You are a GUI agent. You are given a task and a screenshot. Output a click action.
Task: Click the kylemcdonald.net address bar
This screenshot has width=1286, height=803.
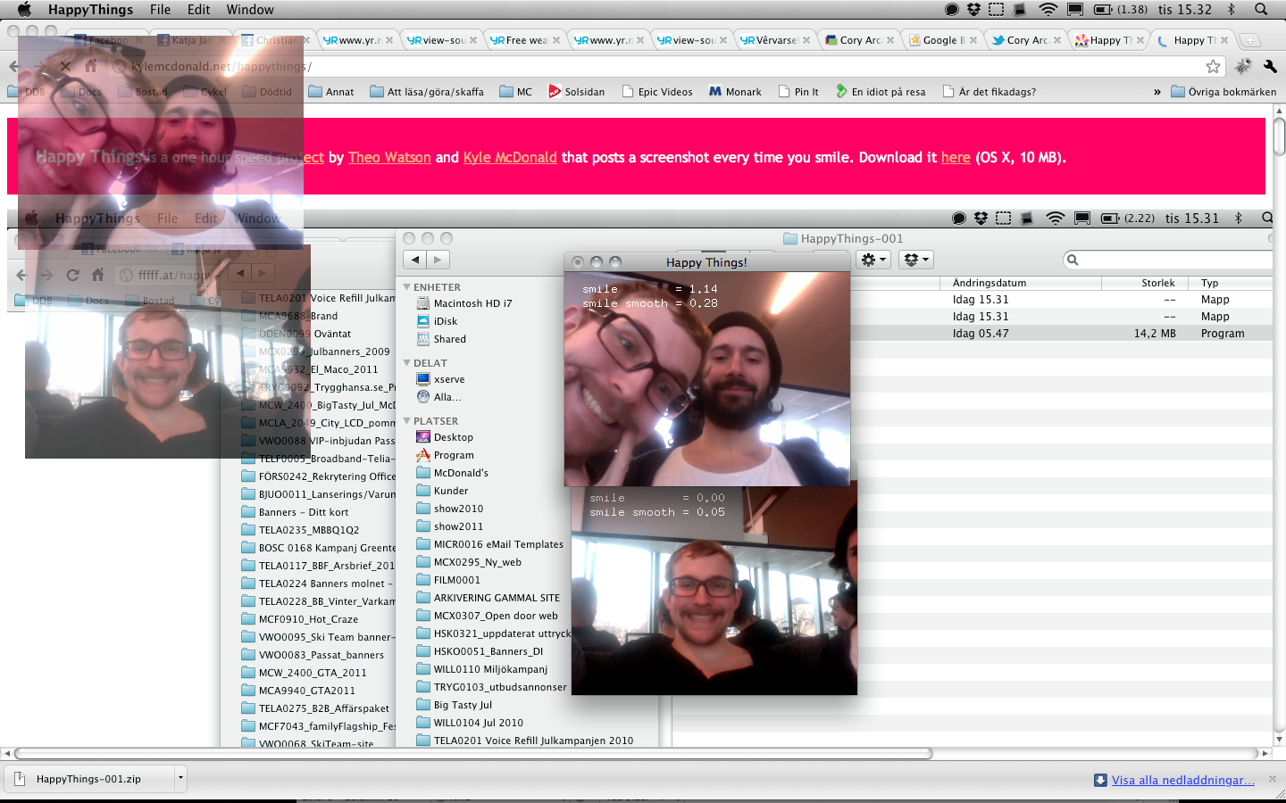point(625,66)
